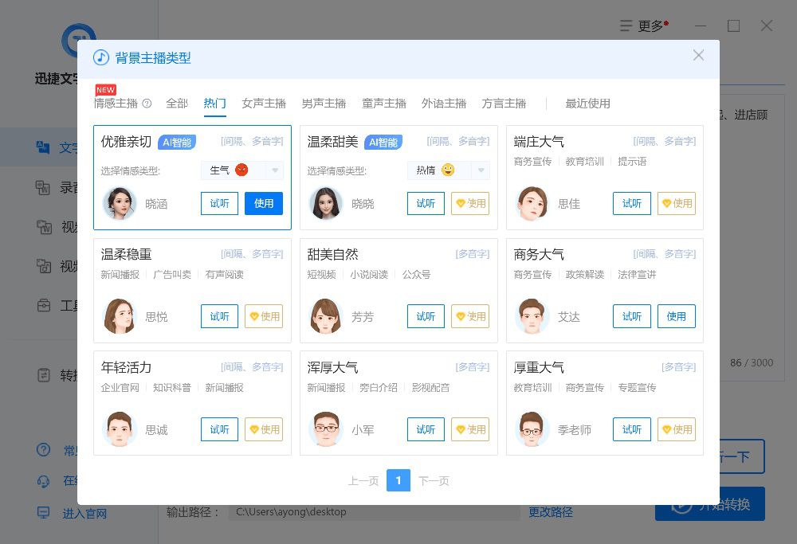
Task: Expand emotion type dropdown for 优雅亲切
Action: pos(275,170)
